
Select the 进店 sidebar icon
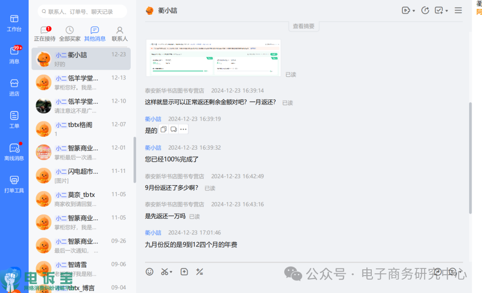14,86
